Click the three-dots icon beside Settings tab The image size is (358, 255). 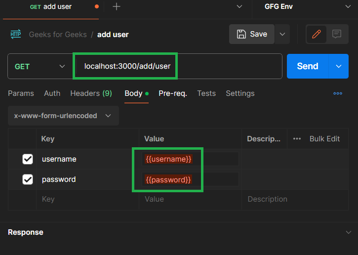coord(338,93)
